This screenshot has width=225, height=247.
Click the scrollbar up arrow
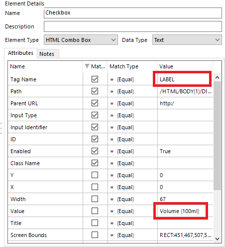(x=217, y=77)
